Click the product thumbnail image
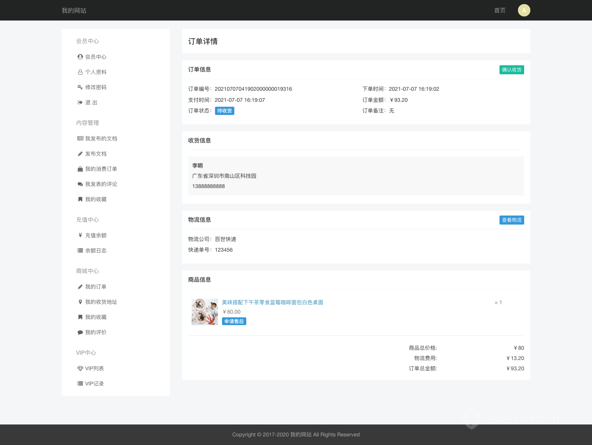The width and height of the screenshot is (592, 445). click(x=205, y=312)
